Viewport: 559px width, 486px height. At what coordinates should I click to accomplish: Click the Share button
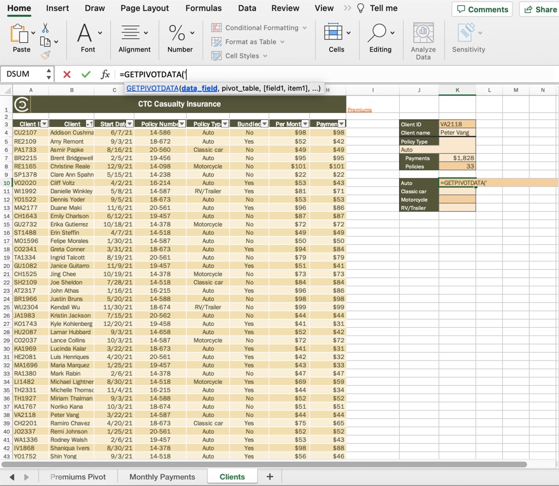[540, 10]
